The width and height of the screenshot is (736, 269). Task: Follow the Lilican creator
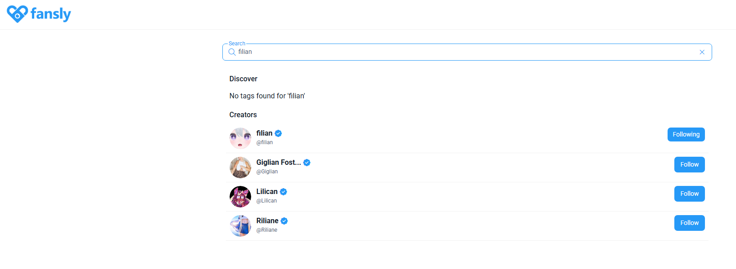tap(689, 194)
